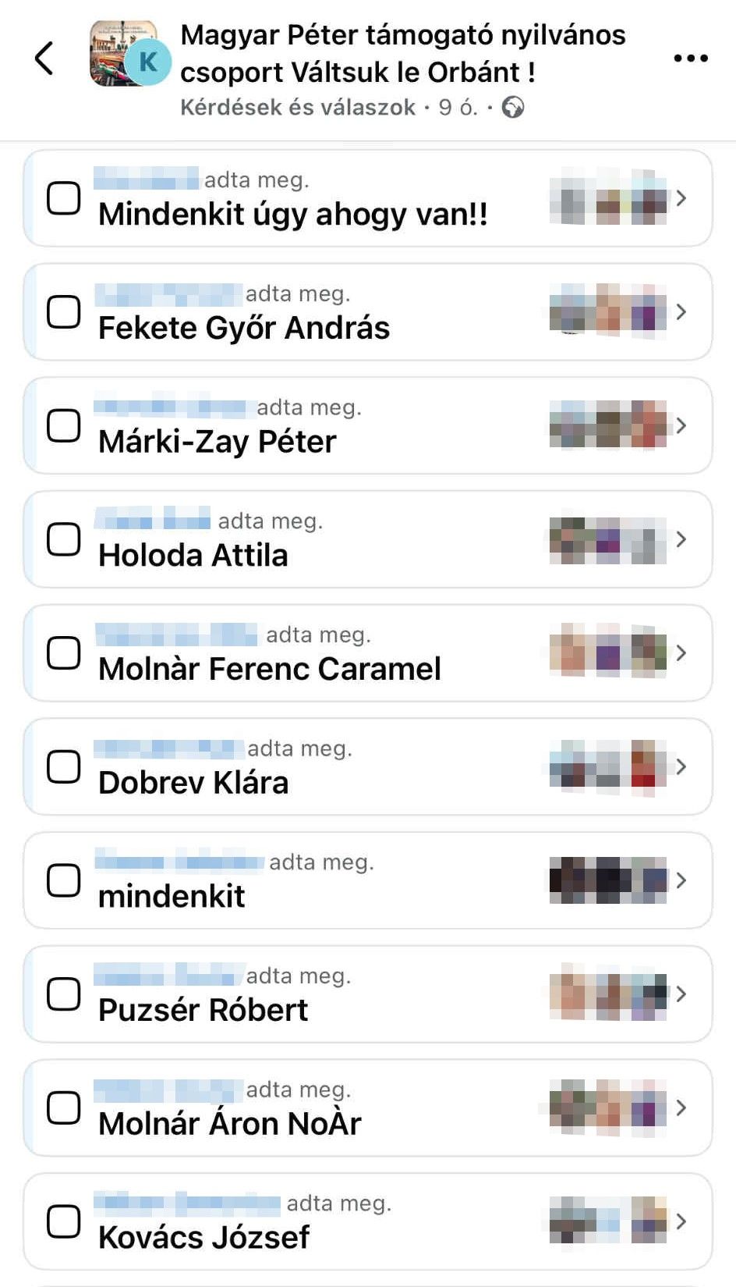
Task: Tap the Molnár Áron NoÀr option text
Action: point(230,1124)
